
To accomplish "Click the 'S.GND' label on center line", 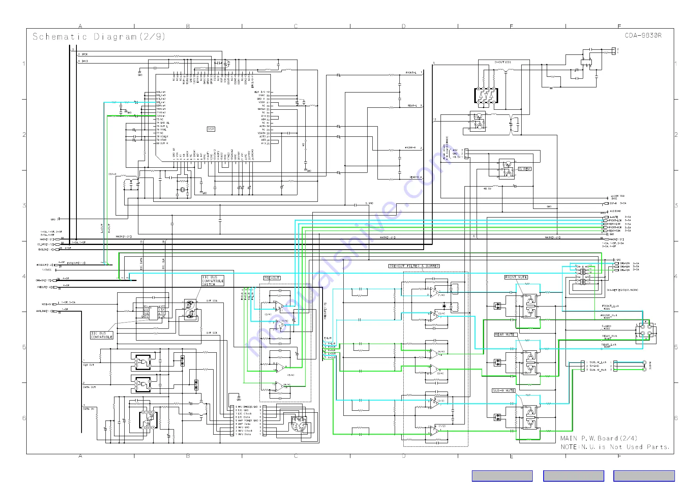I will click(369, 203).
